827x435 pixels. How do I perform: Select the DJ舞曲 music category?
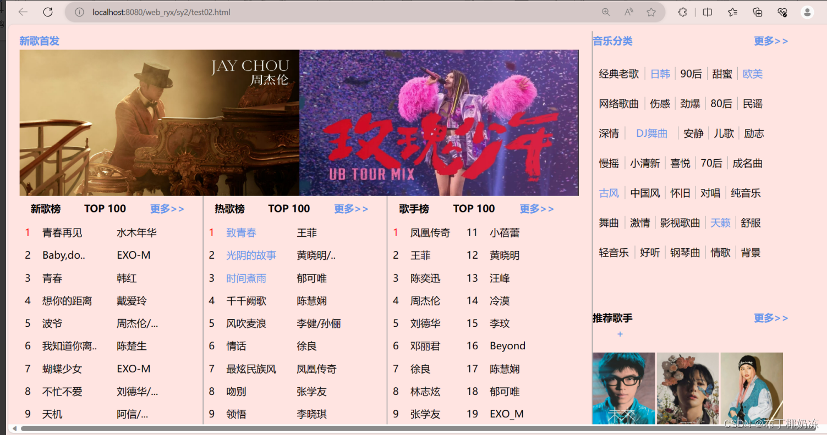tap(651, 133)
